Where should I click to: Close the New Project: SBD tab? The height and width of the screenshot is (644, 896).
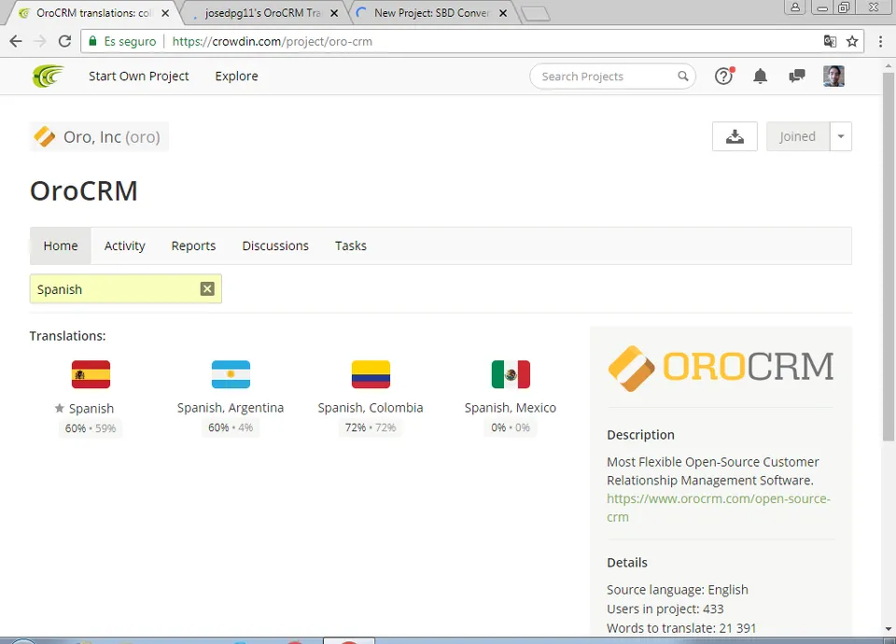tap(503, 13)
